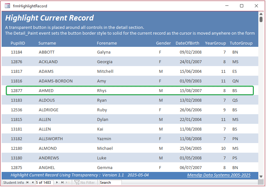Select tutor group QS cell

tap(235, 100)
